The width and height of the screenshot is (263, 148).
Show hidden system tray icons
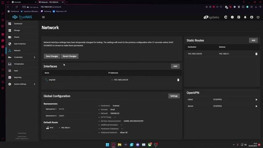[234, 145]
